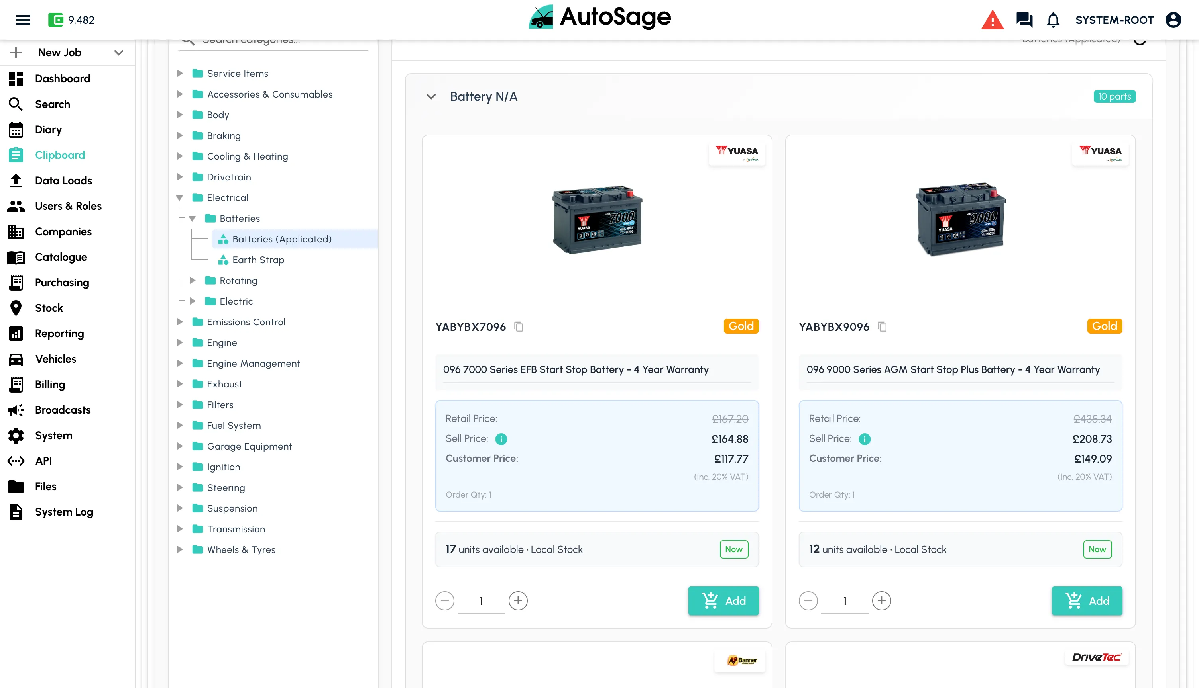Decrease quantity for YABYBX9096
This screenshot has width=1199, height=688.
808,600
